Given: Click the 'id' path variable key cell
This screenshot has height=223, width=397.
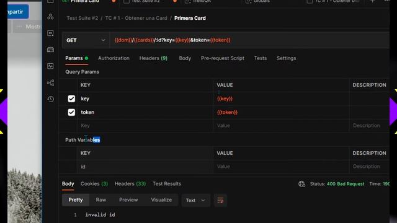Looking at the screenshot, I should (x=145, y=167).
